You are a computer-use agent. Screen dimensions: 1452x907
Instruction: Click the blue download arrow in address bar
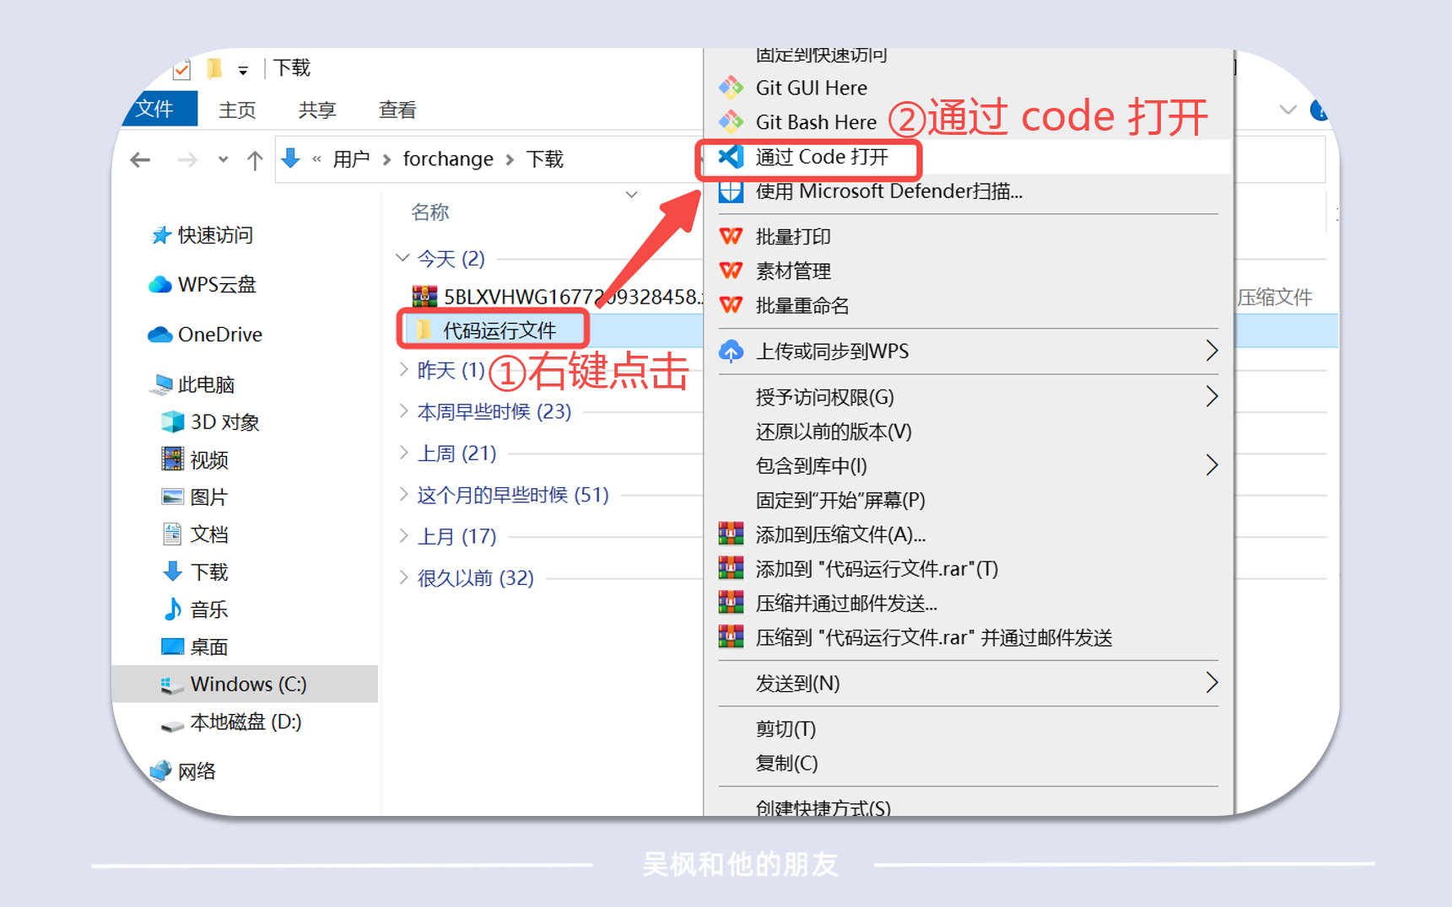click(x=291, y=158)
